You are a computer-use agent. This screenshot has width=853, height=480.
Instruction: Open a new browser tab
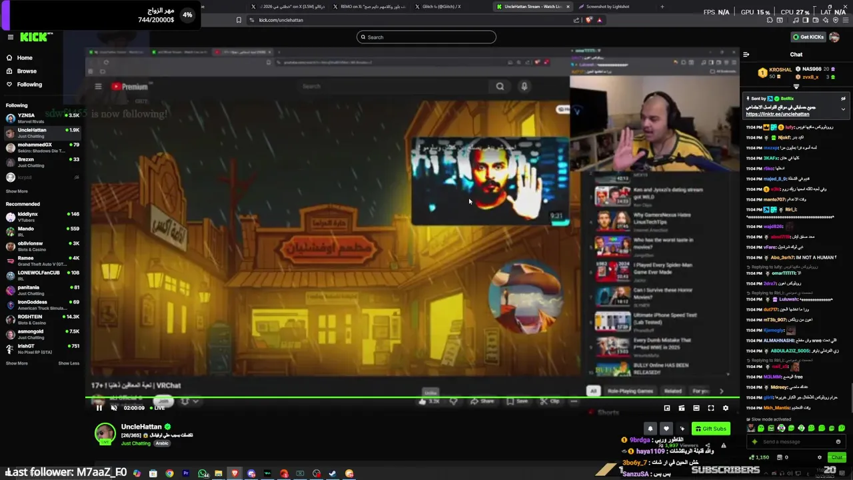click(x=662, y=7)
